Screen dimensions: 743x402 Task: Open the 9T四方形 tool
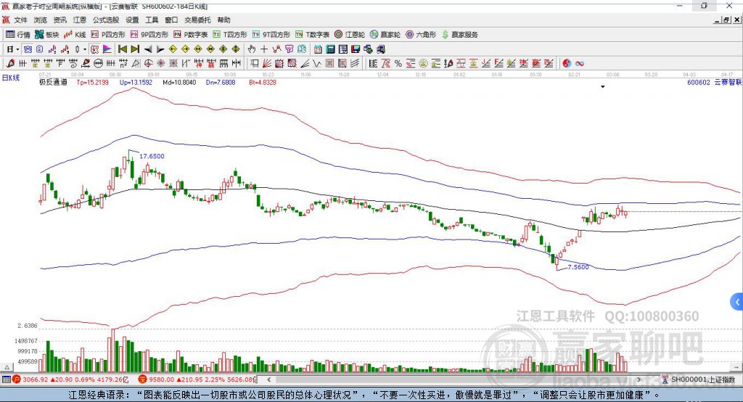(x=271, y=35)
